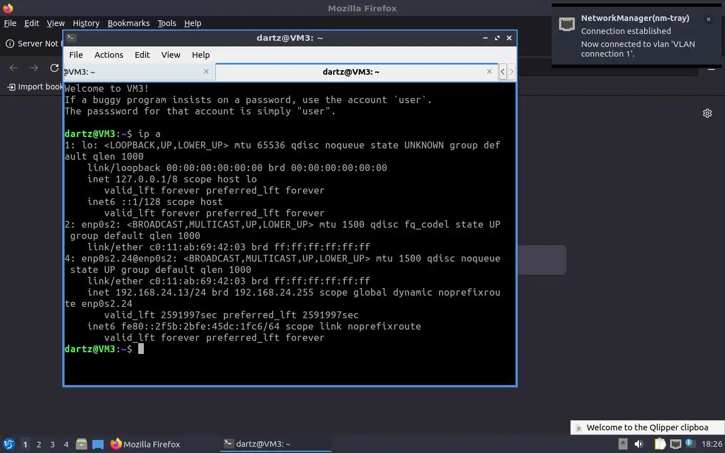725x453 pixels.
Task: Click the 18:26 clock on panel
Action: coord(712,445)
